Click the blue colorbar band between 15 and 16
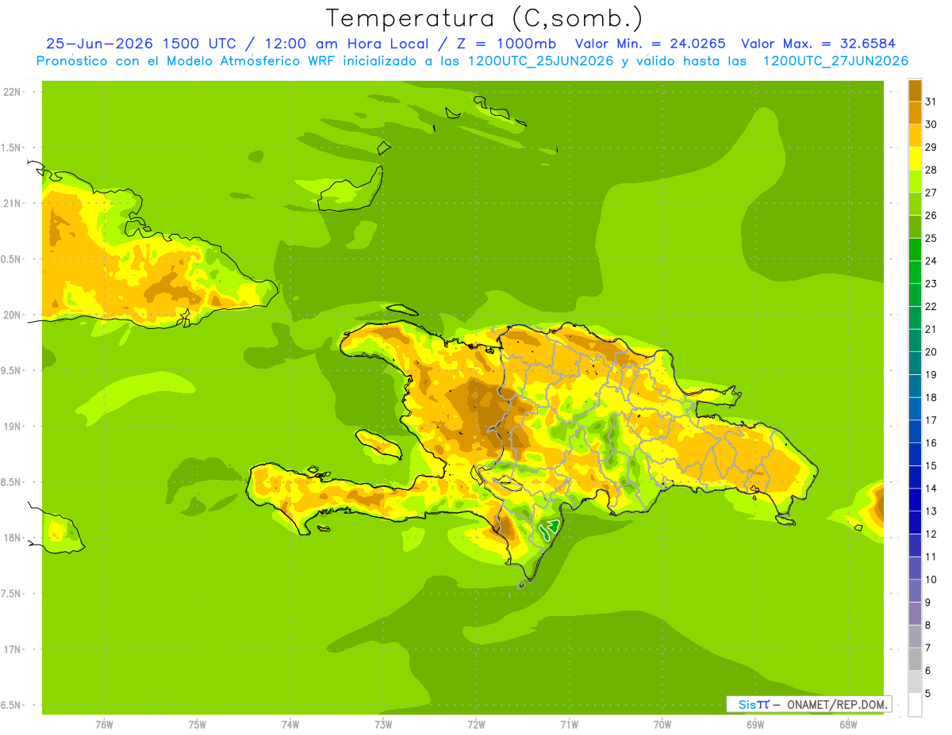The image size is (952, 735). click(x=915, y=454)
